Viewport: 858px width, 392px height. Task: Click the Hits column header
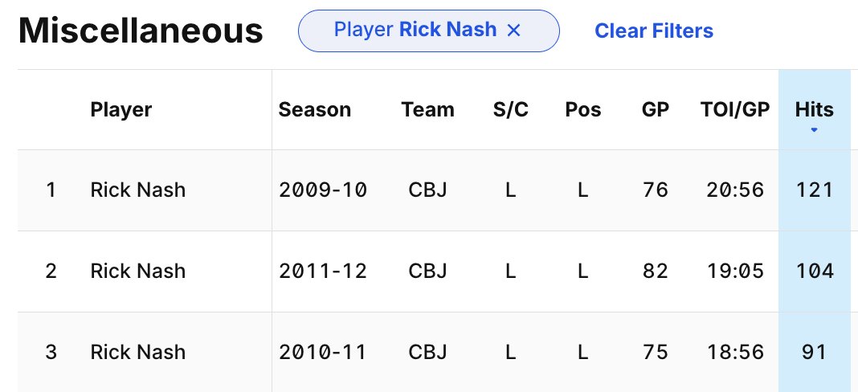[815, 109]
